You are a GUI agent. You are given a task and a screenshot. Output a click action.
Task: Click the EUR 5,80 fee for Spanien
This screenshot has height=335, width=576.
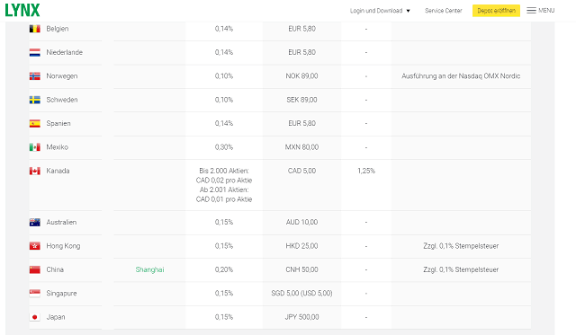(x=302, y=124)
